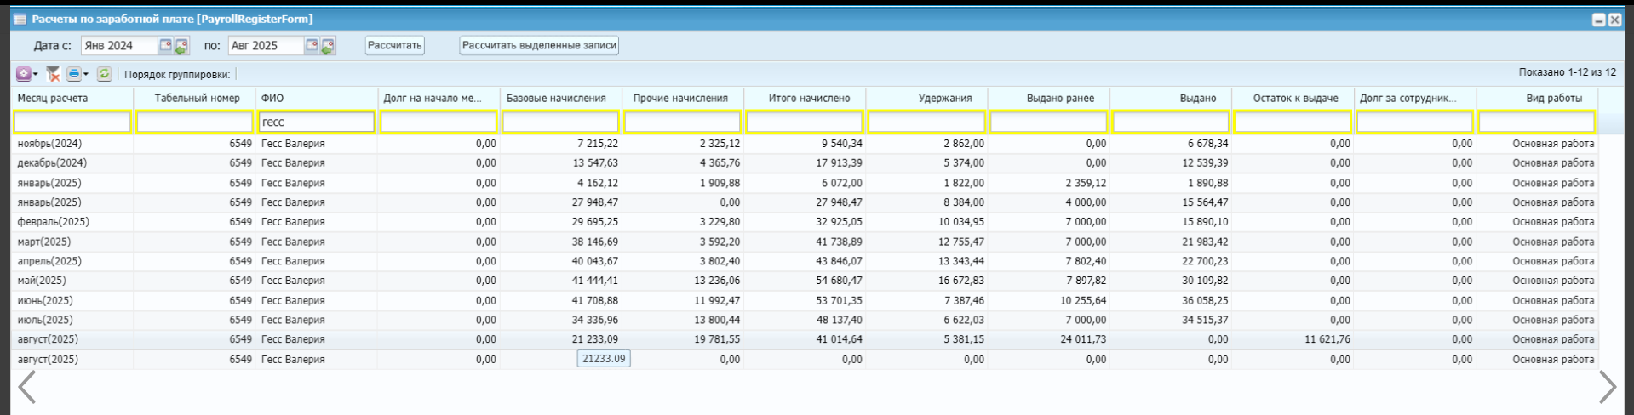
Task: Sort by 'Месяц расчета' column header
Action: [72, 99]
